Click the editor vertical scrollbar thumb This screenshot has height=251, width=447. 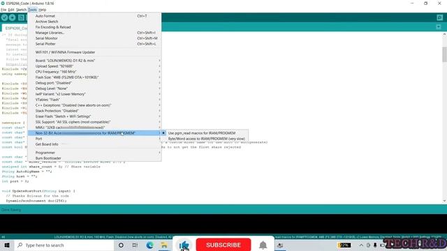(444, 54)
